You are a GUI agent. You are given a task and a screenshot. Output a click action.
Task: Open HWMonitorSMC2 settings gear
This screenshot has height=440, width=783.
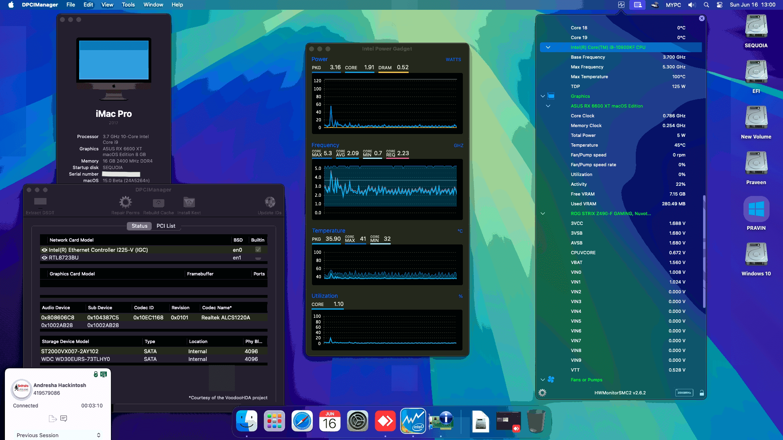[542, 393]
